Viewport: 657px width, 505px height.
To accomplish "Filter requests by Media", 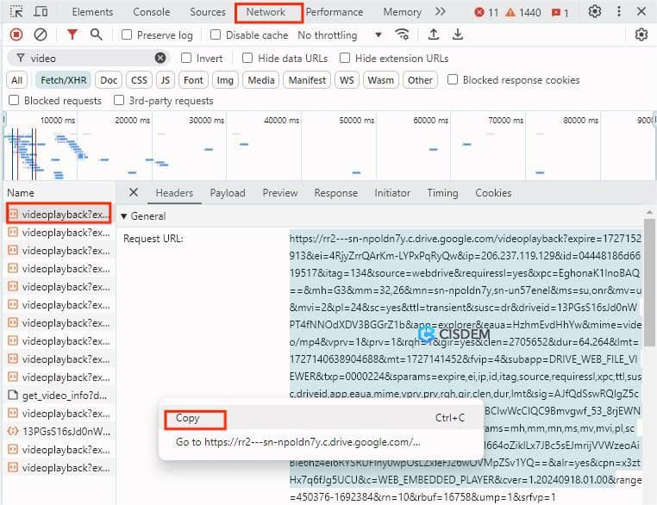I will [x=260, y=80].
